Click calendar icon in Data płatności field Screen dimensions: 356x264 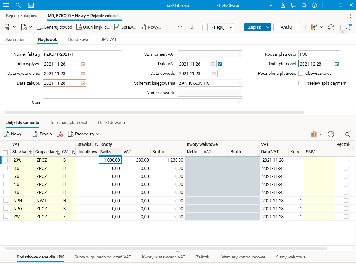(337, 64)
